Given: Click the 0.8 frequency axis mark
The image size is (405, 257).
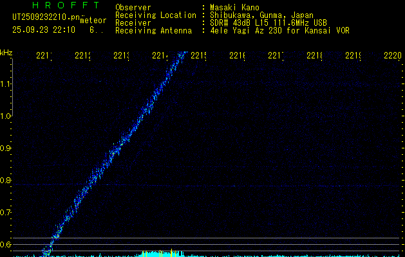Looking at the screenshot, I should (x=6, y=180).
